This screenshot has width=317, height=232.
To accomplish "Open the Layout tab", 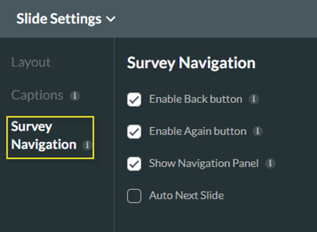I will click(31, 63).
